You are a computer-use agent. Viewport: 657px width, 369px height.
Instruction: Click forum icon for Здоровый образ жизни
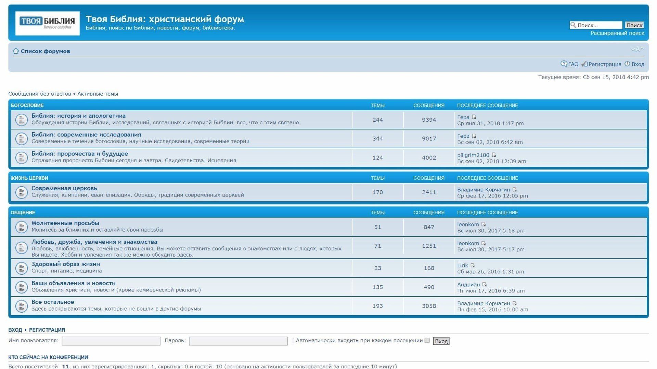22,268
